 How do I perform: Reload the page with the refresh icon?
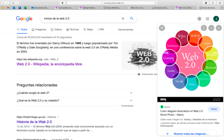(x=155, y=3)
